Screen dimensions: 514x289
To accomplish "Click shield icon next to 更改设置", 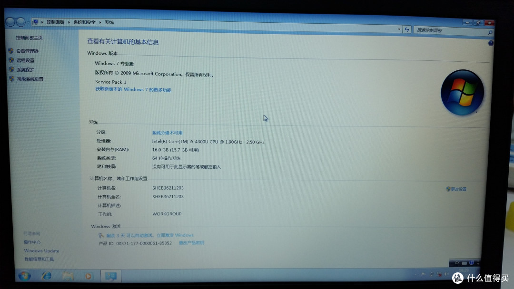I will 448,189.
